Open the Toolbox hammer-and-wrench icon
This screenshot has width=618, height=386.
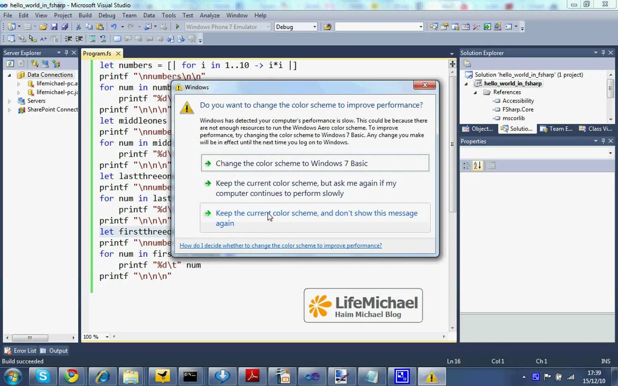[x=476, y=27]
